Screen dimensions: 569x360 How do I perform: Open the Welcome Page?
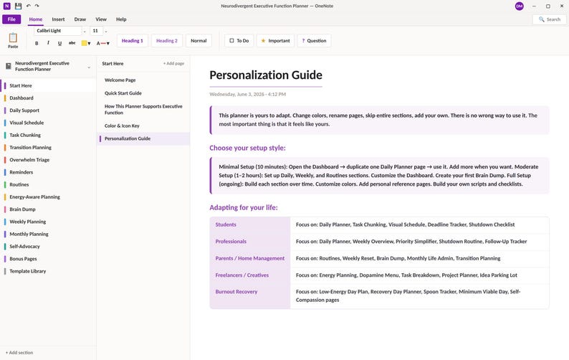143,80
